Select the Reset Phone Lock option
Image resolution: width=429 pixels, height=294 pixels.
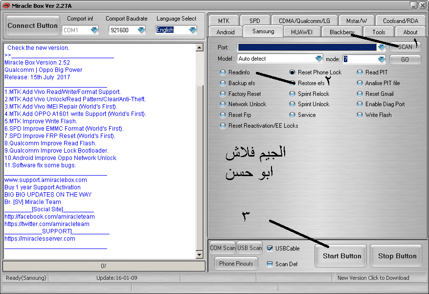(293, 72)
